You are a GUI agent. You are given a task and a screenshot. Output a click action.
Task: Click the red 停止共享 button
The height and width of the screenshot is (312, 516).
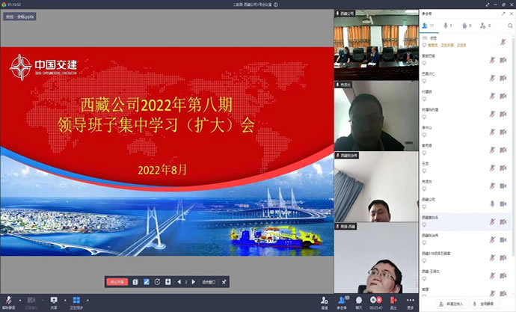(x=117, y=281)
